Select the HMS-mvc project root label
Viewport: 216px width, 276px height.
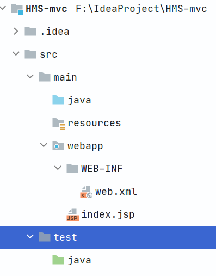[x=46, y=9]
